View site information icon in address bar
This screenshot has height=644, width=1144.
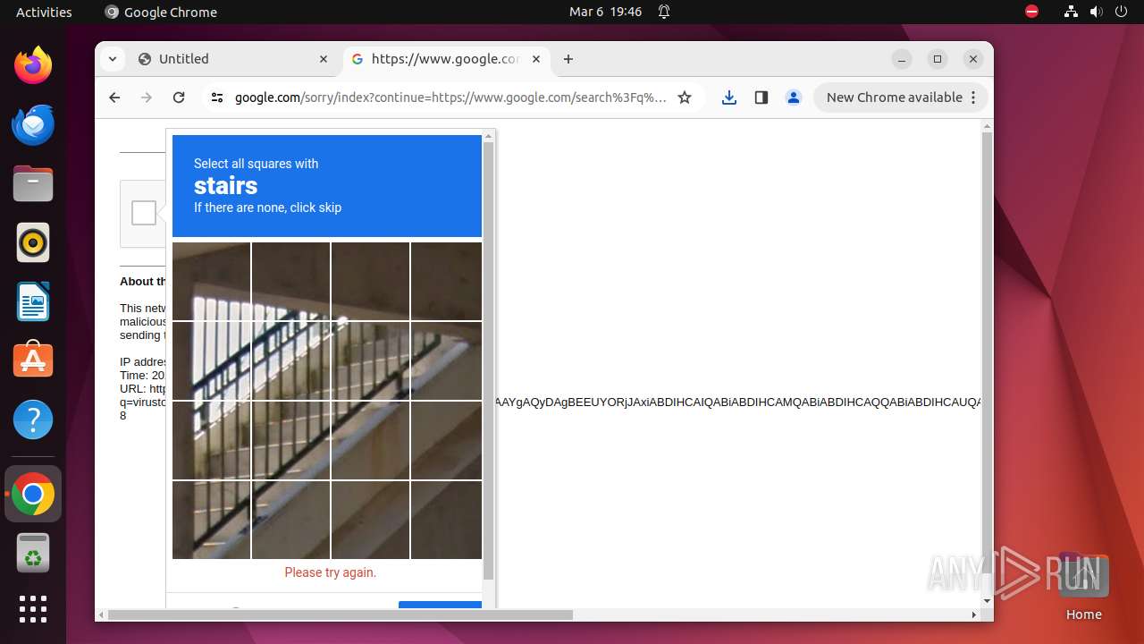[x=216, y=97]
